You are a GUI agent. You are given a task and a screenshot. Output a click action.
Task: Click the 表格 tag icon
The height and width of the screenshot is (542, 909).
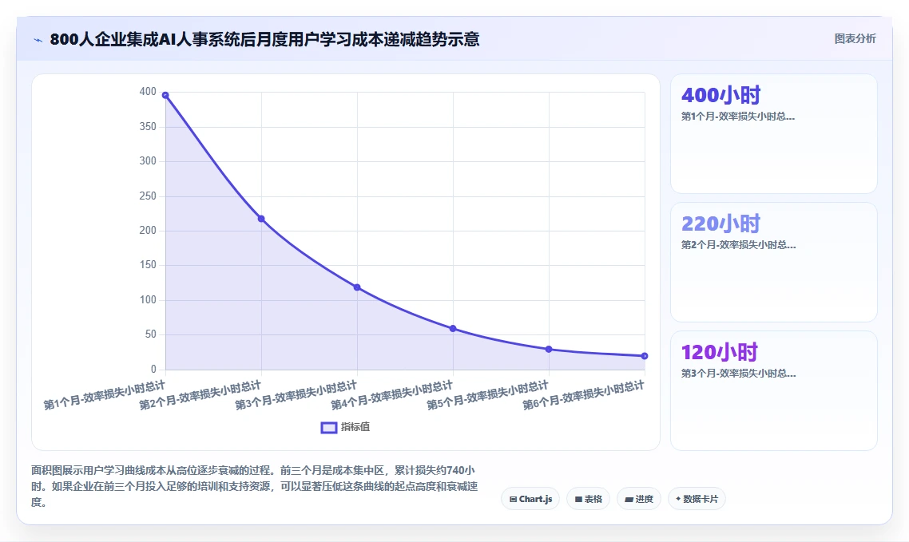[578, 499]
